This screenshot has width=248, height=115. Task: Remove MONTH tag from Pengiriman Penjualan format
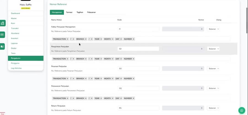pos(113,59)
